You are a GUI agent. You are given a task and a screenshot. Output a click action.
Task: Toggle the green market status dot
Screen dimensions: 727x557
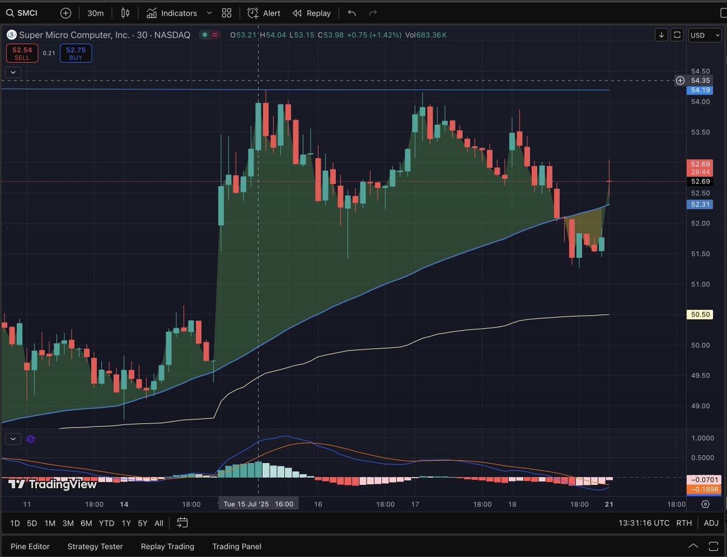[x=205, y=35]
